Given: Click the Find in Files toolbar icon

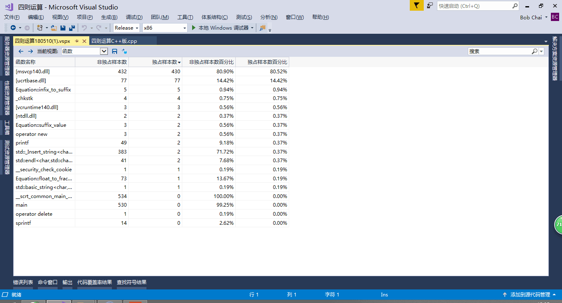Looking at the screenshot, I should (x=262, y=28).
